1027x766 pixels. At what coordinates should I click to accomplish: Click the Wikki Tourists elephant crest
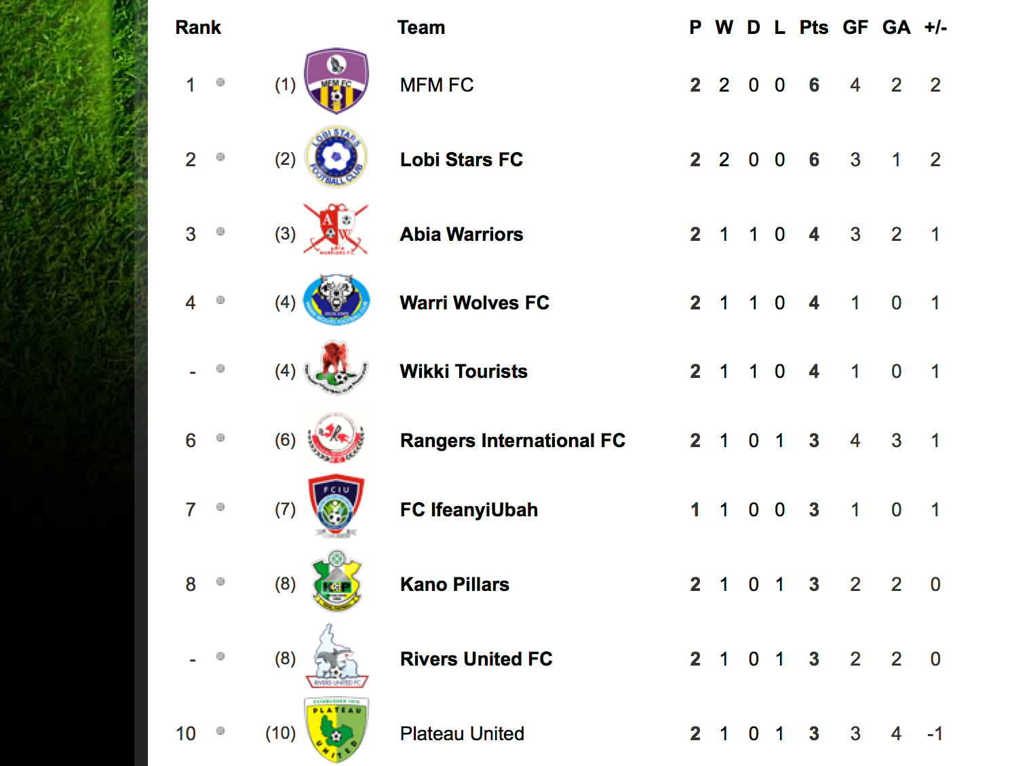(x=336, y=368)
